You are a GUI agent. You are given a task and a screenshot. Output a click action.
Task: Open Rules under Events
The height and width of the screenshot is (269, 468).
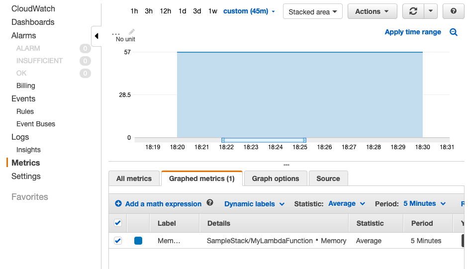tap(25, 111)
